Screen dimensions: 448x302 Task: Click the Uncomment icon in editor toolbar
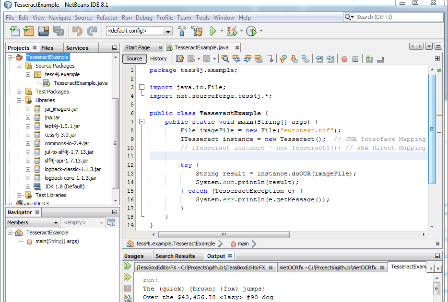380,59
